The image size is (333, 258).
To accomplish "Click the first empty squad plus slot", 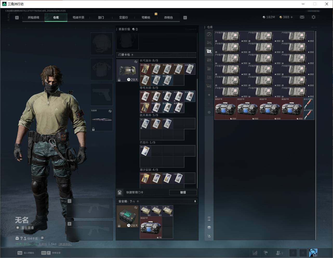I will (293, 253).
